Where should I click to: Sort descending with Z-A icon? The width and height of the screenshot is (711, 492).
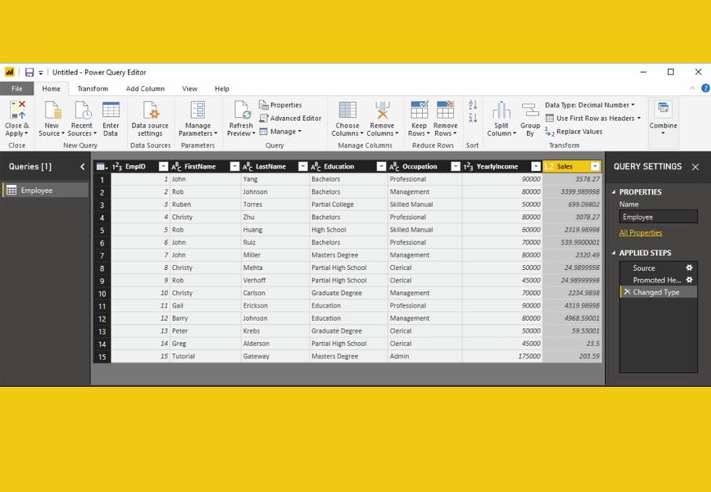[472, 118]
